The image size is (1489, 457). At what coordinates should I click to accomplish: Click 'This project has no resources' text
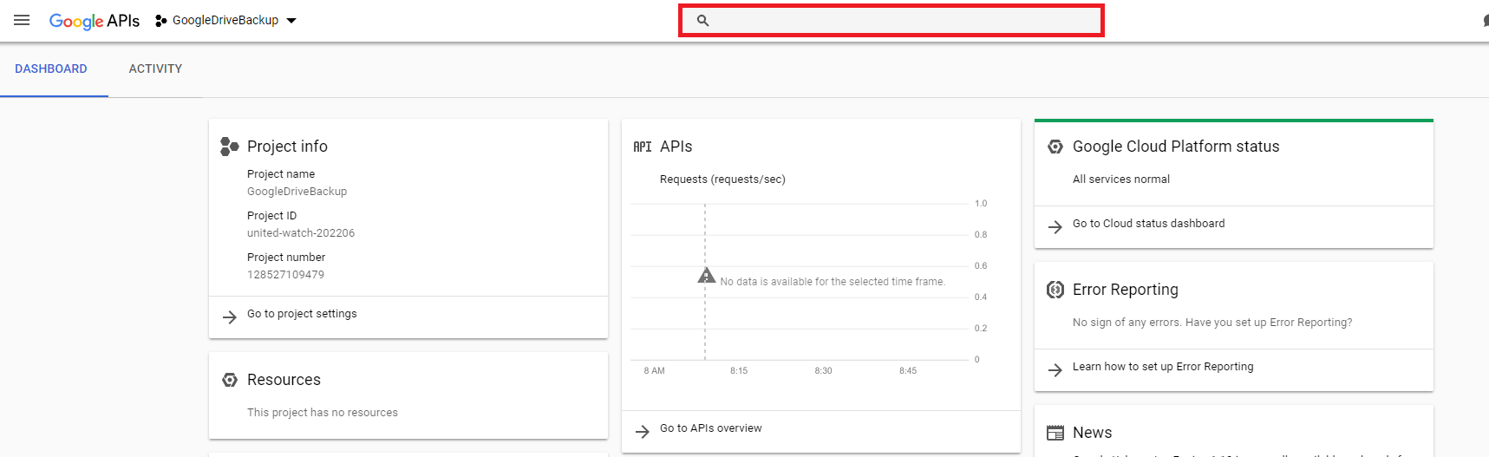323,413
